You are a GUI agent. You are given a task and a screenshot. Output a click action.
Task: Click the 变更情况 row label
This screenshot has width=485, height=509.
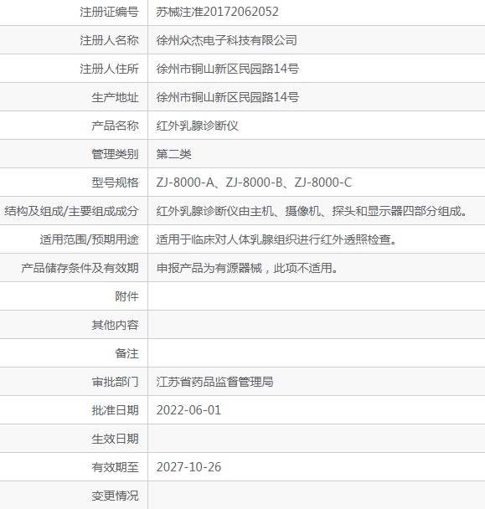(x=115, y=496)
